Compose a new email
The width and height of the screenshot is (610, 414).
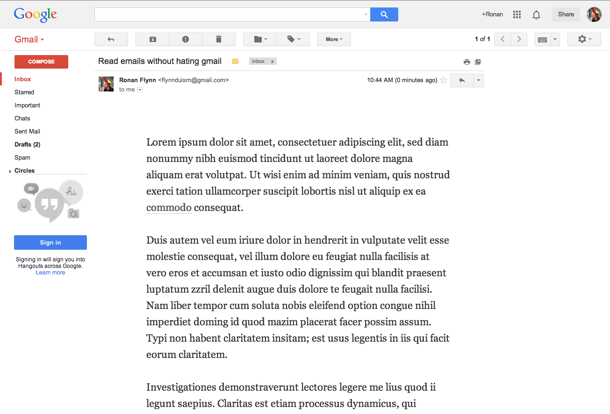(41, 62)
